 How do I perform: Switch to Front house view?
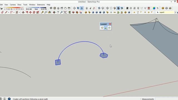coord(58,8)
